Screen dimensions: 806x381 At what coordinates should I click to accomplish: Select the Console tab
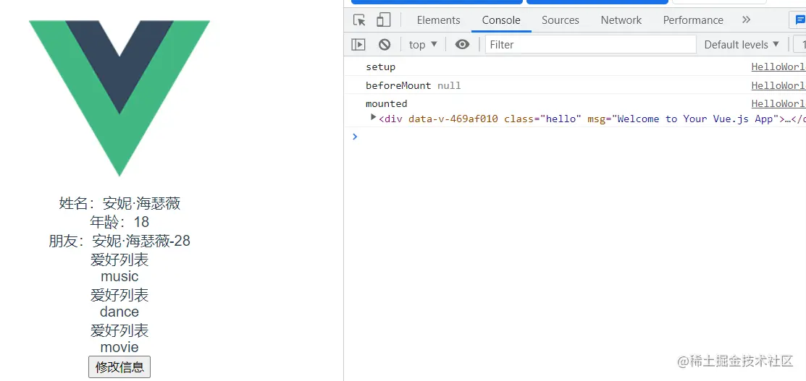(501, 20)
